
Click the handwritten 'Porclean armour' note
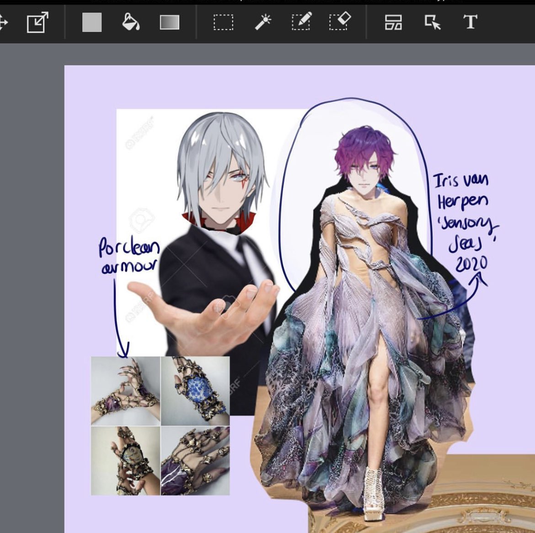(129, 256)
